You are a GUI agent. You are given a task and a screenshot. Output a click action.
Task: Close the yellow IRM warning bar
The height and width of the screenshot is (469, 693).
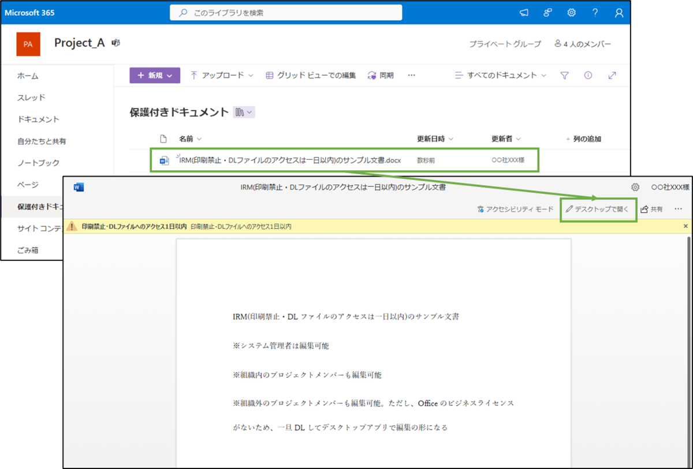[x=685, y=226]
